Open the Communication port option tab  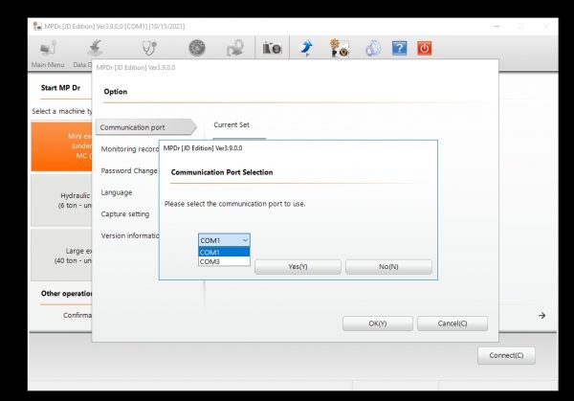coord(145,127)
